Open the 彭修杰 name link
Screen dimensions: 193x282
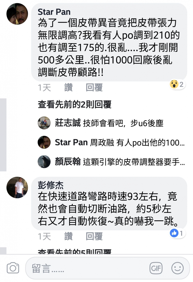click(51, 185)
